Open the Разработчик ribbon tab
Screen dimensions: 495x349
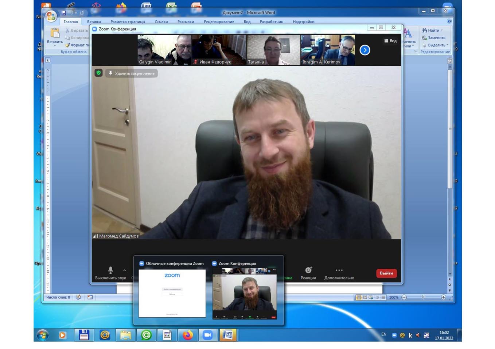click(x=271, y=22)
